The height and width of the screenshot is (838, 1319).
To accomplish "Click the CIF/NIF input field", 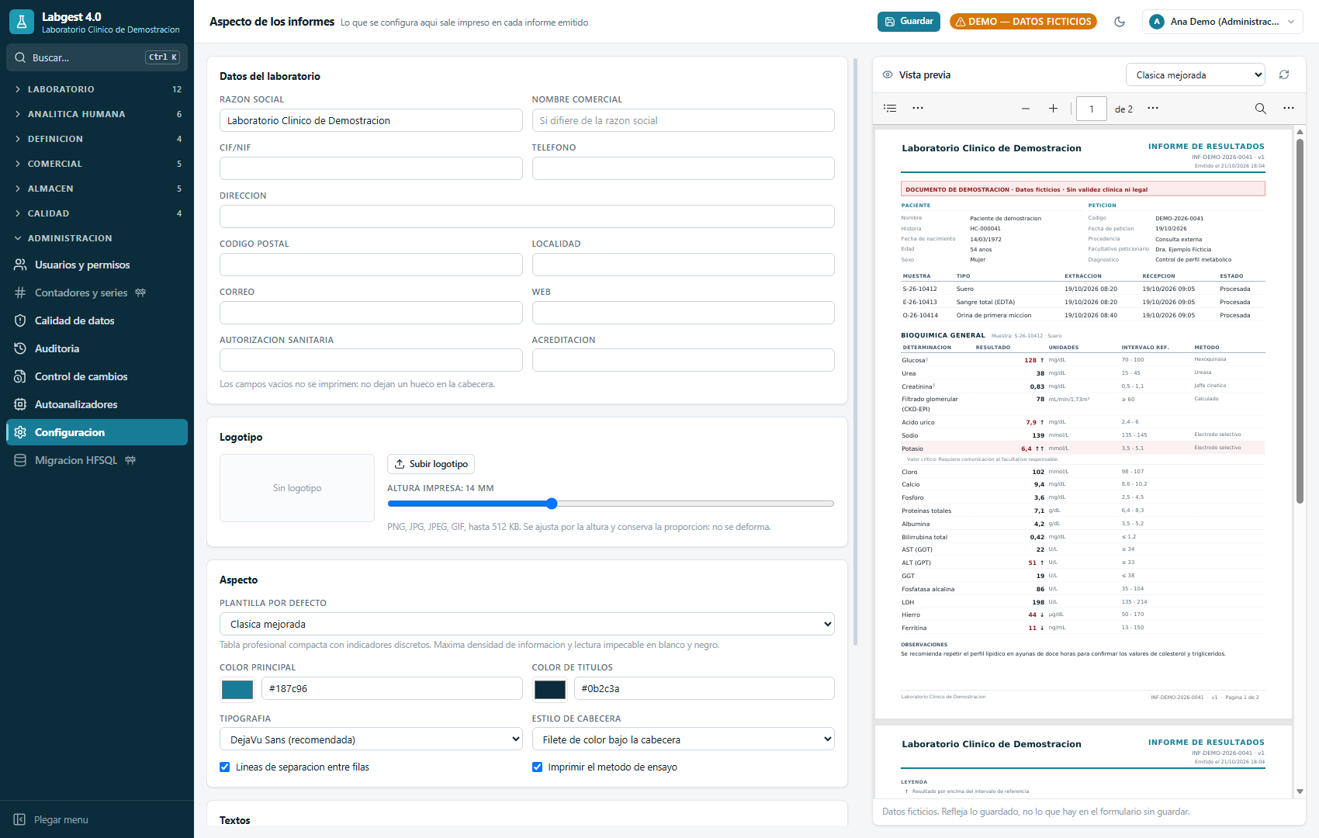I will (371, 168).
